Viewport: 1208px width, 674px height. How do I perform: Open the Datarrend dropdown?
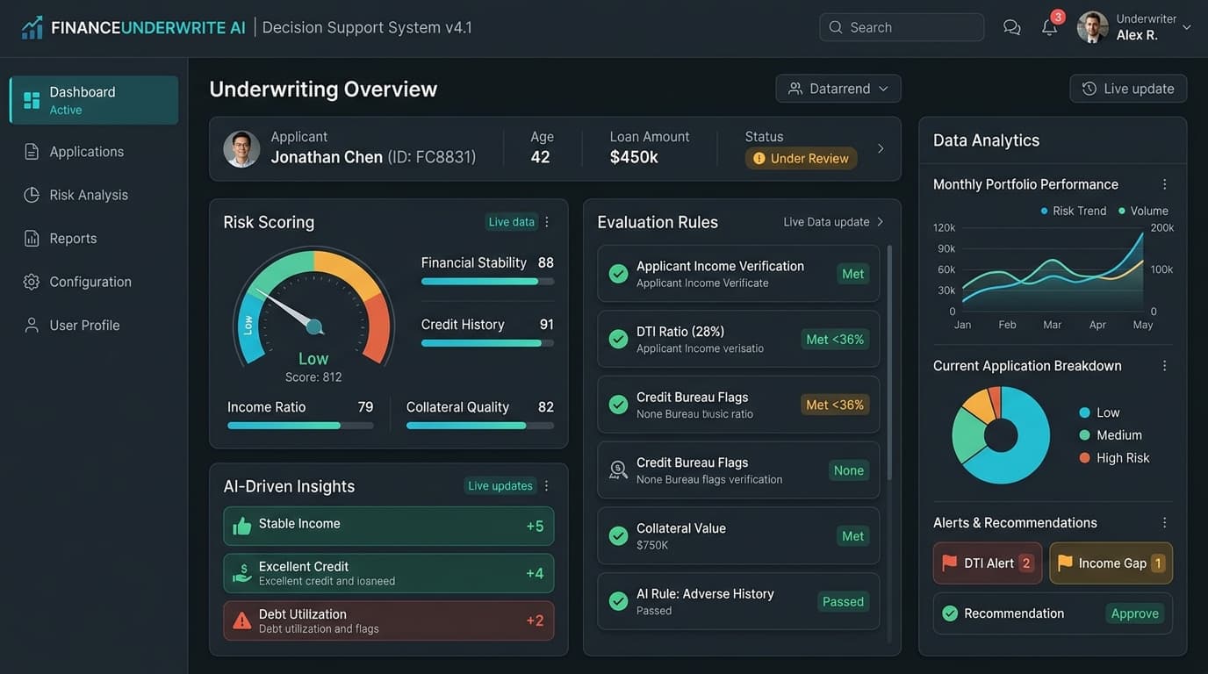[838, 89]
